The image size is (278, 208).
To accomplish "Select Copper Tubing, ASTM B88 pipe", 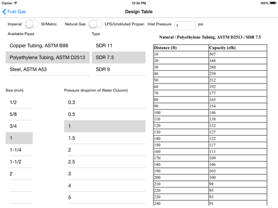I will click(x=47, y=46).
